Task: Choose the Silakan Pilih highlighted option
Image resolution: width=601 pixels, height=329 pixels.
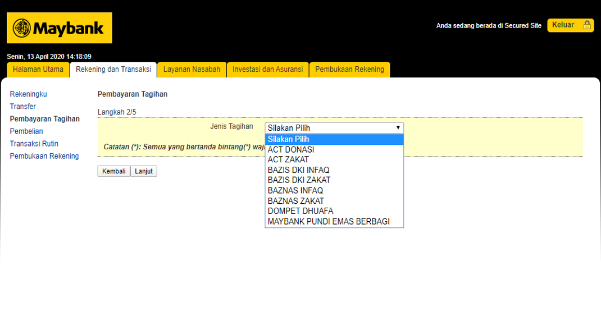Action: point(334,139)
